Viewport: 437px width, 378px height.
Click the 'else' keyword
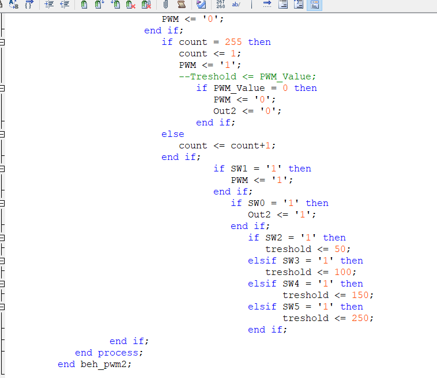click(x=173, y=134)
